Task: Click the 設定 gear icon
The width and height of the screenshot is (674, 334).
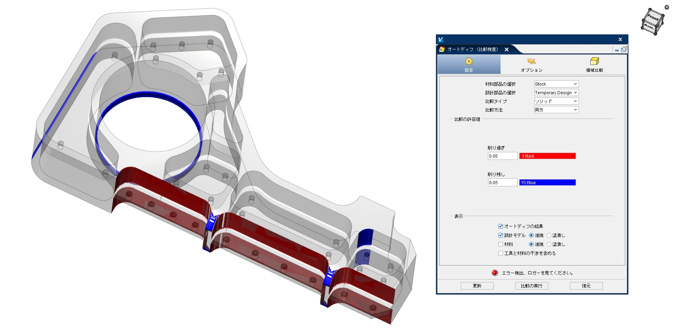Action: pyautogui.click(x=469, y=61)
